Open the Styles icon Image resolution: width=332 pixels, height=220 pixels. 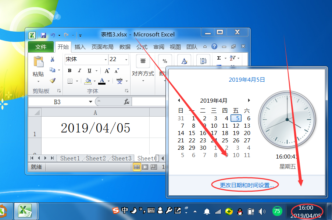[184, 61]
